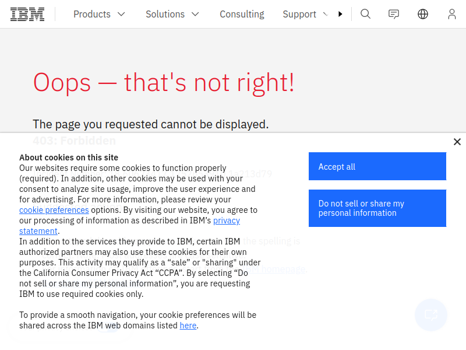Select 'About cookies on this site' heading
The image size is (466, 350).
point(69,157)
